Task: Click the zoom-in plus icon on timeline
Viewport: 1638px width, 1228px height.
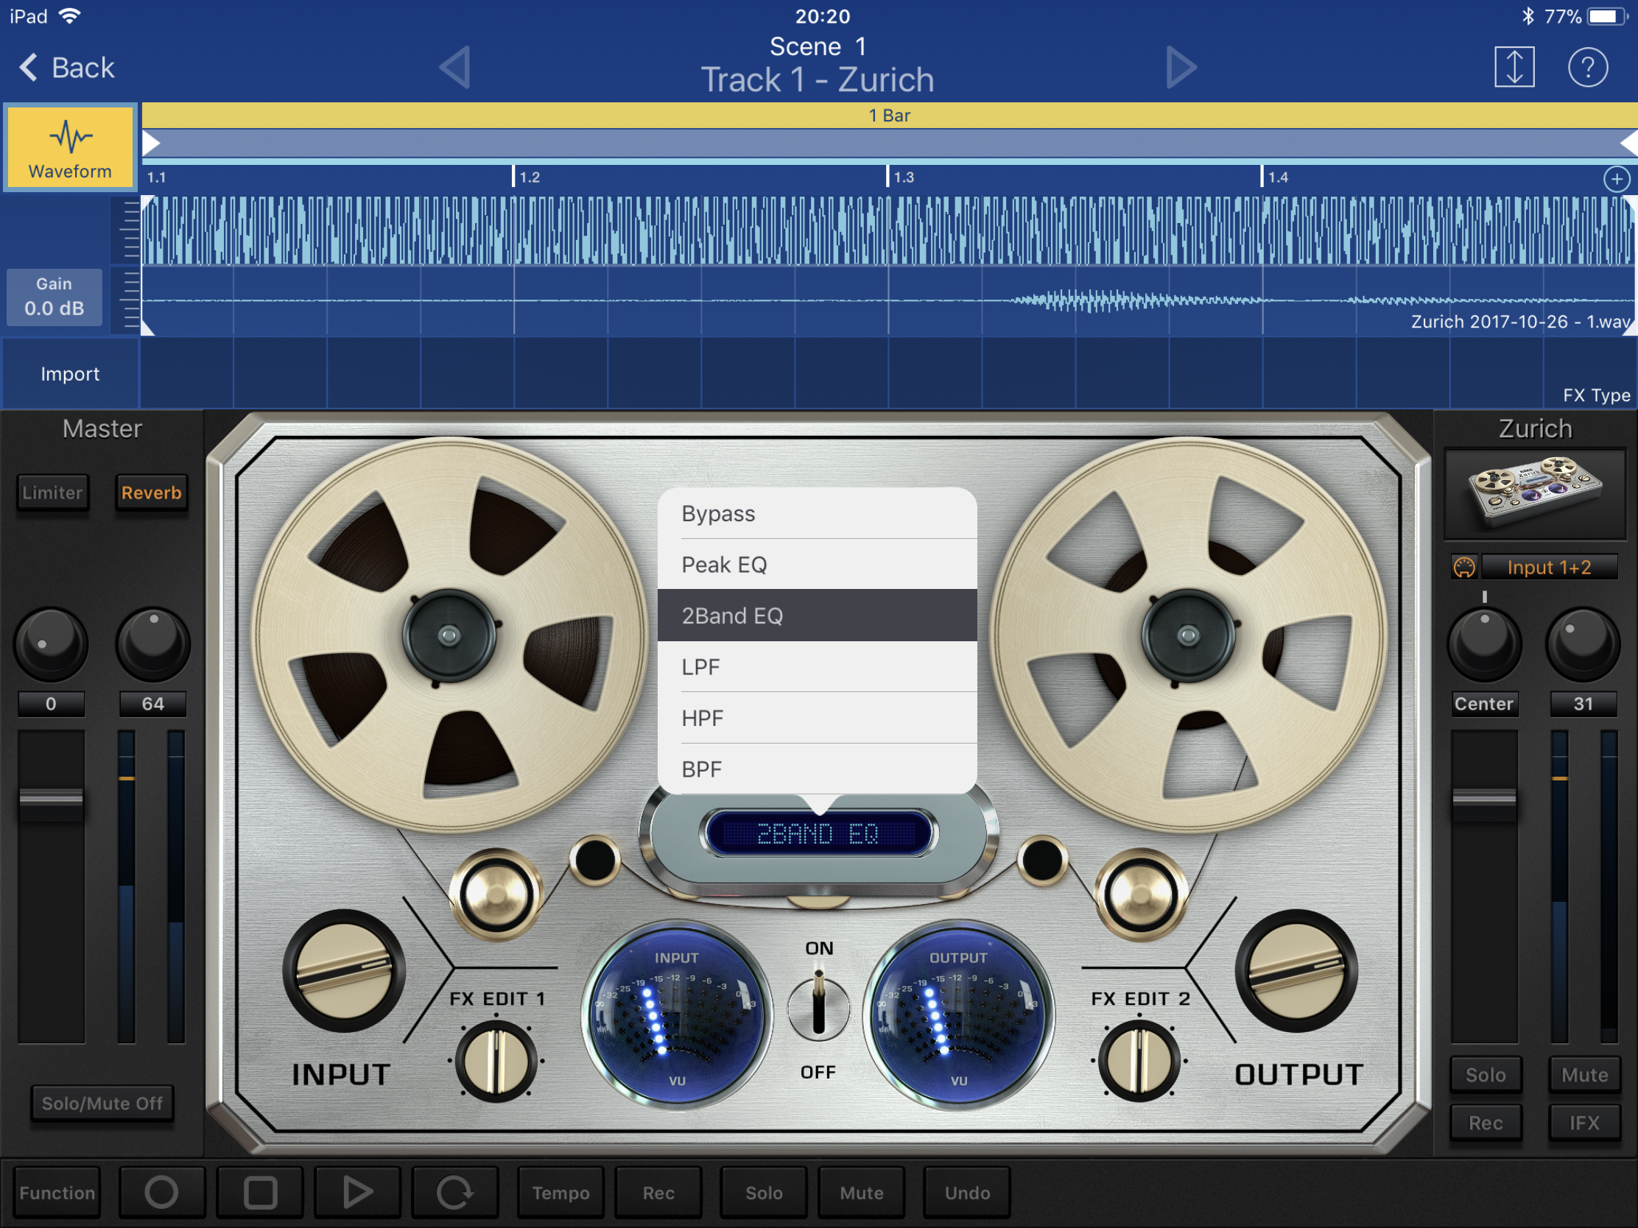Action: coord(1617,178)
